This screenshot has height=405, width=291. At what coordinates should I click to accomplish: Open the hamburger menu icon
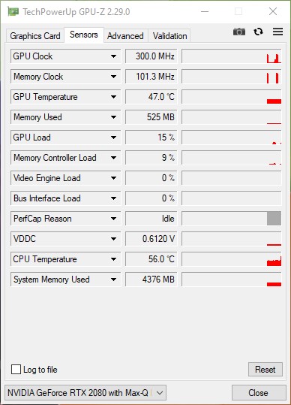tap(277, 32)
